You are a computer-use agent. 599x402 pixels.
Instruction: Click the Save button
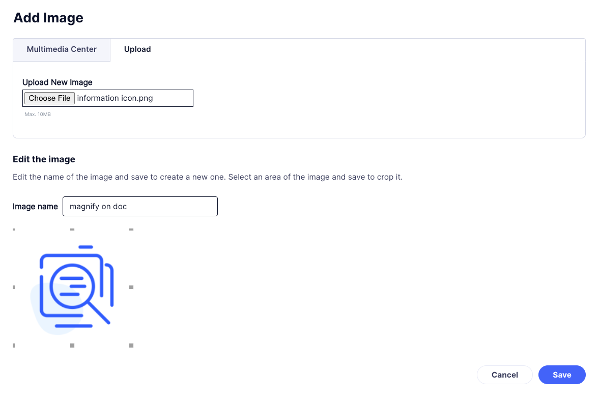click(x=562, y=375)
